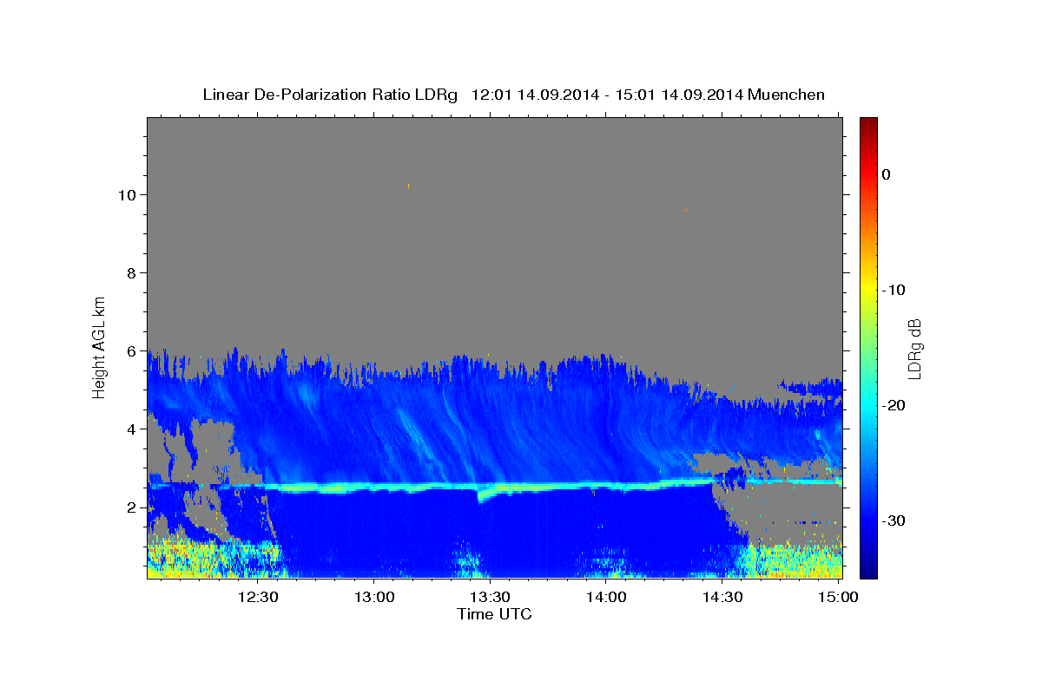This screenshot has height=694, width=1042.
Task: Click the dark blue bottom of the colorbar
Action: point(867,571)
